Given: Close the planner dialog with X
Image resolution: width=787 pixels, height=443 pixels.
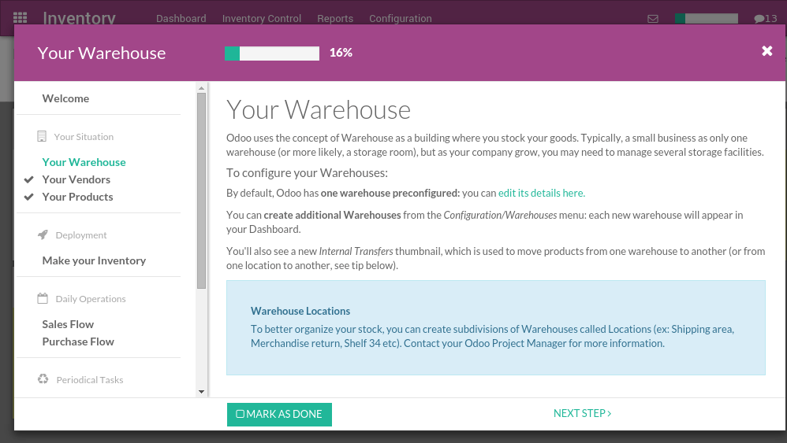Looking at the screenshot, I should tap(766, 50).
